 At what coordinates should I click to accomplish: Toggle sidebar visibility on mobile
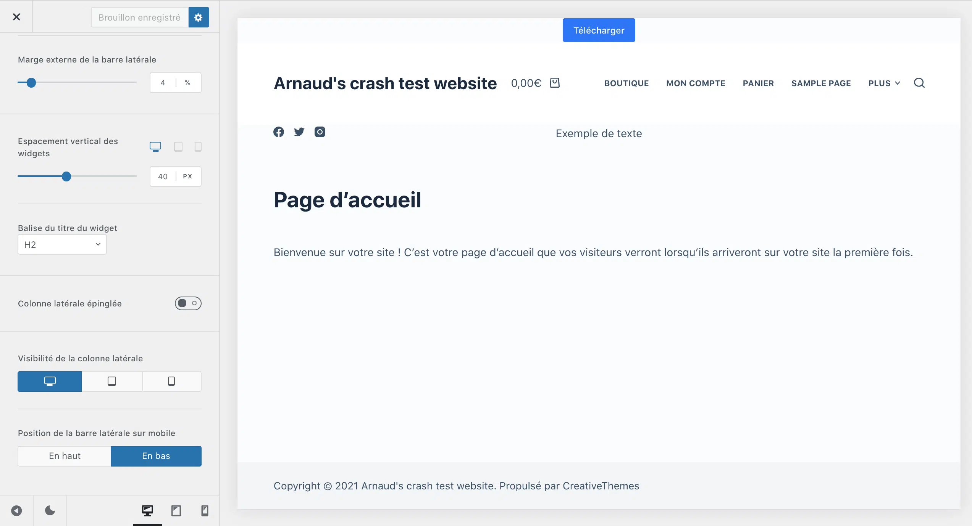click(171, 381)
